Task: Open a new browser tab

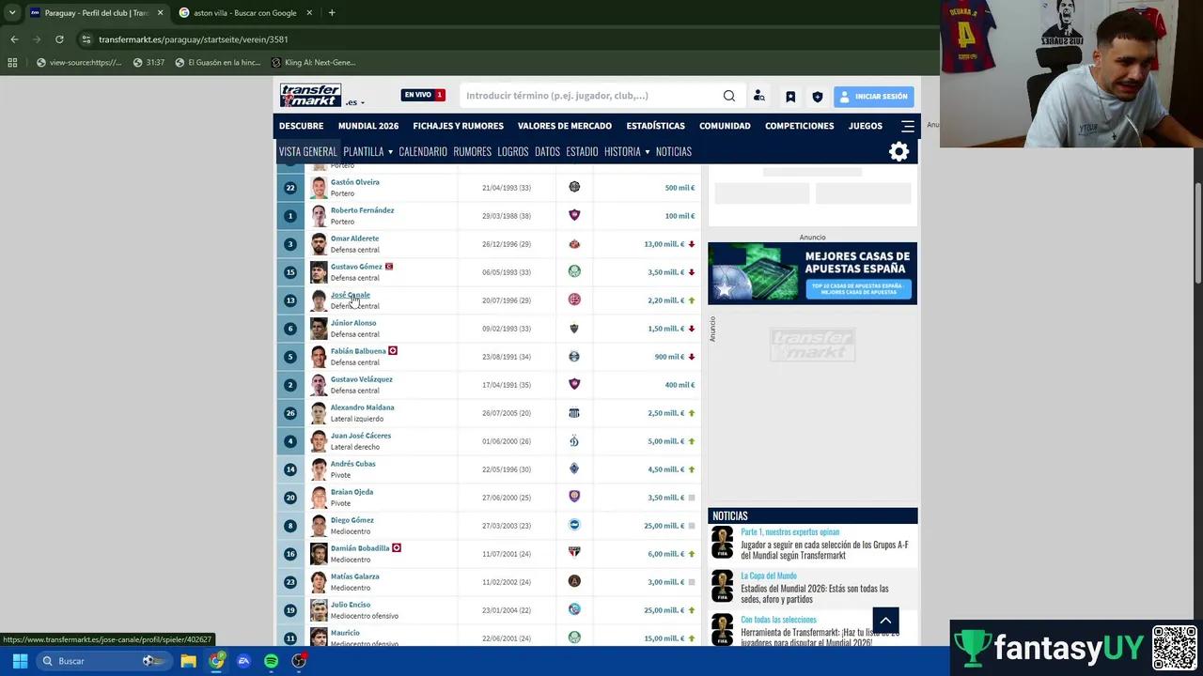Action: point(332,13)
